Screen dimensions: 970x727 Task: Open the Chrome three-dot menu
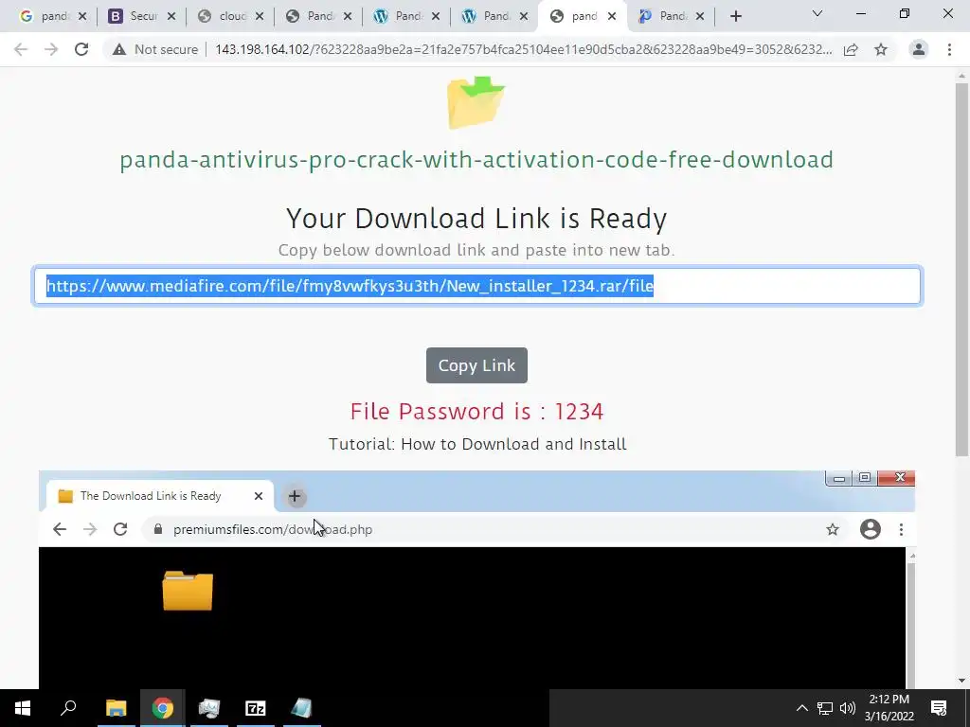pyautogui.click(x=949, y=49)
